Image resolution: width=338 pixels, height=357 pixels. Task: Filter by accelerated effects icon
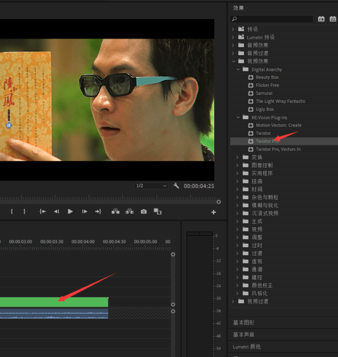pyautogui.click(x=321, y=19)
